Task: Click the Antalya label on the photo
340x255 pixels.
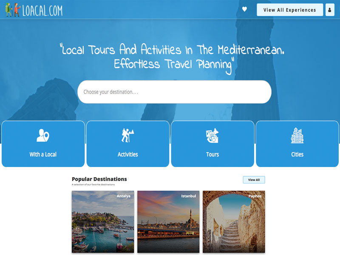Action: pyautogui.click(x=124, y=196)
